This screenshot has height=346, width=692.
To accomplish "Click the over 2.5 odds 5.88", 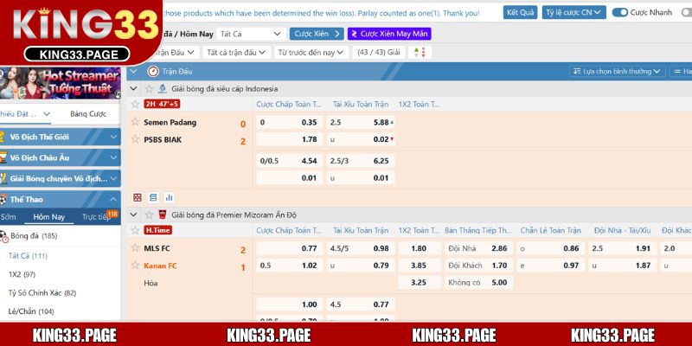I will coord(361,122).
